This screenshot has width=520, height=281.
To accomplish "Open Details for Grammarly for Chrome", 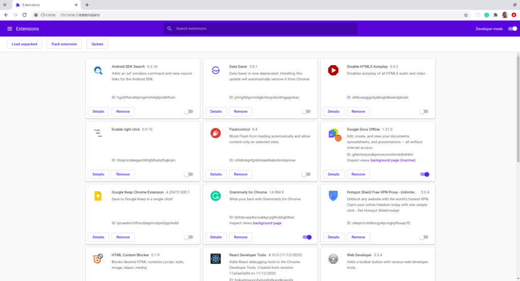I will 216,237.
